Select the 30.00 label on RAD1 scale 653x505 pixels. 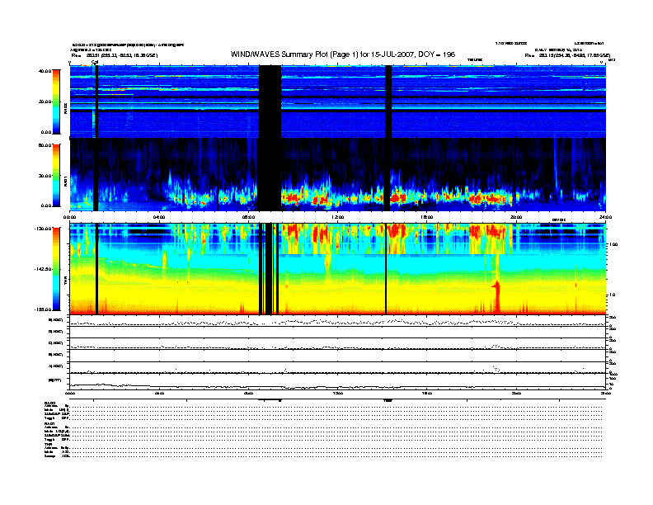coord(45,176)
